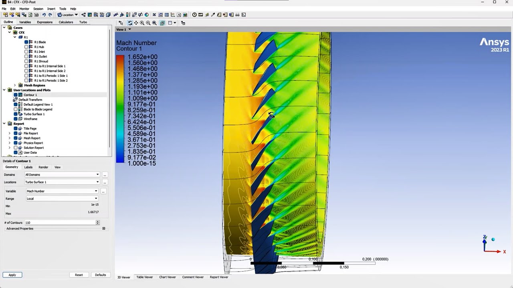Click the Reset button
The image size is (513, 288).
[x=79, y=275]
